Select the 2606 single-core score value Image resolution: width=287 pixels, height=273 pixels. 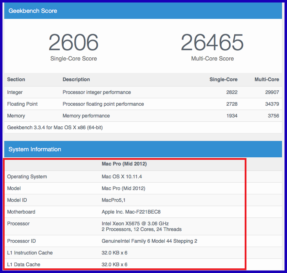tap(74, 42)
